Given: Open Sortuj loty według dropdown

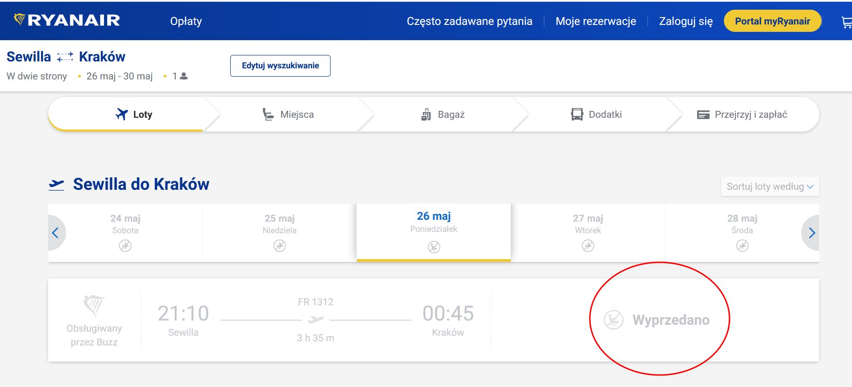Looking at the screenshot, I should click(770, 187).
